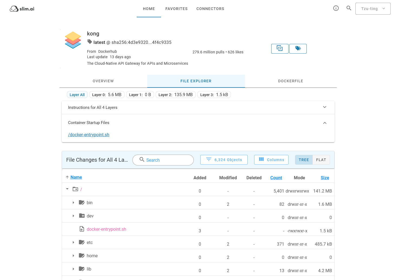Click the 141.2 MB root size value
Screen dimensions: 396x280
click(x=322, y=191)
